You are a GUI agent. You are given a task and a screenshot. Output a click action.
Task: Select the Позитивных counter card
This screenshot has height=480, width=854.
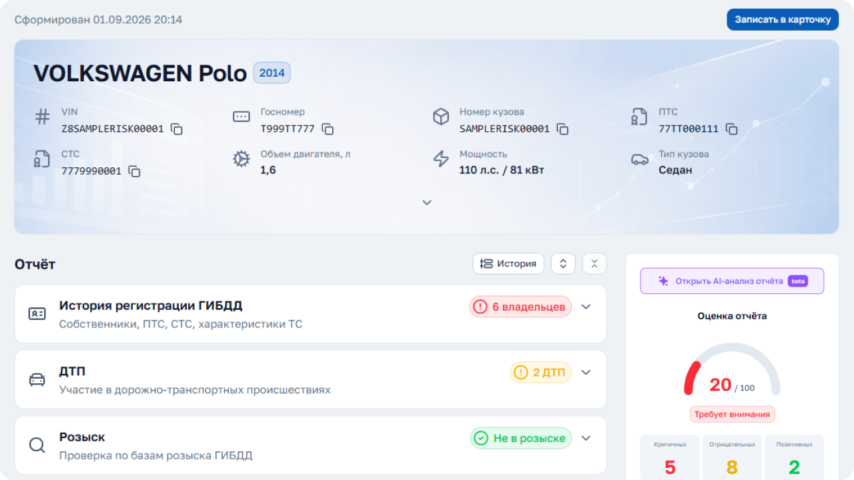click(794, 457)
